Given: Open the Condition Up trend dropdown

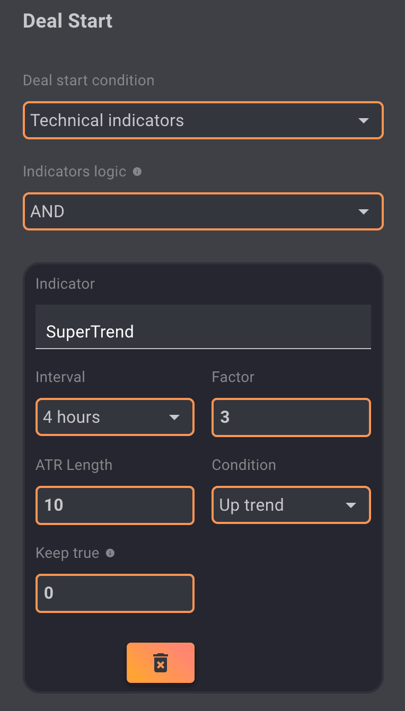Looking at the screenshot, I should (x=290, y=505).
